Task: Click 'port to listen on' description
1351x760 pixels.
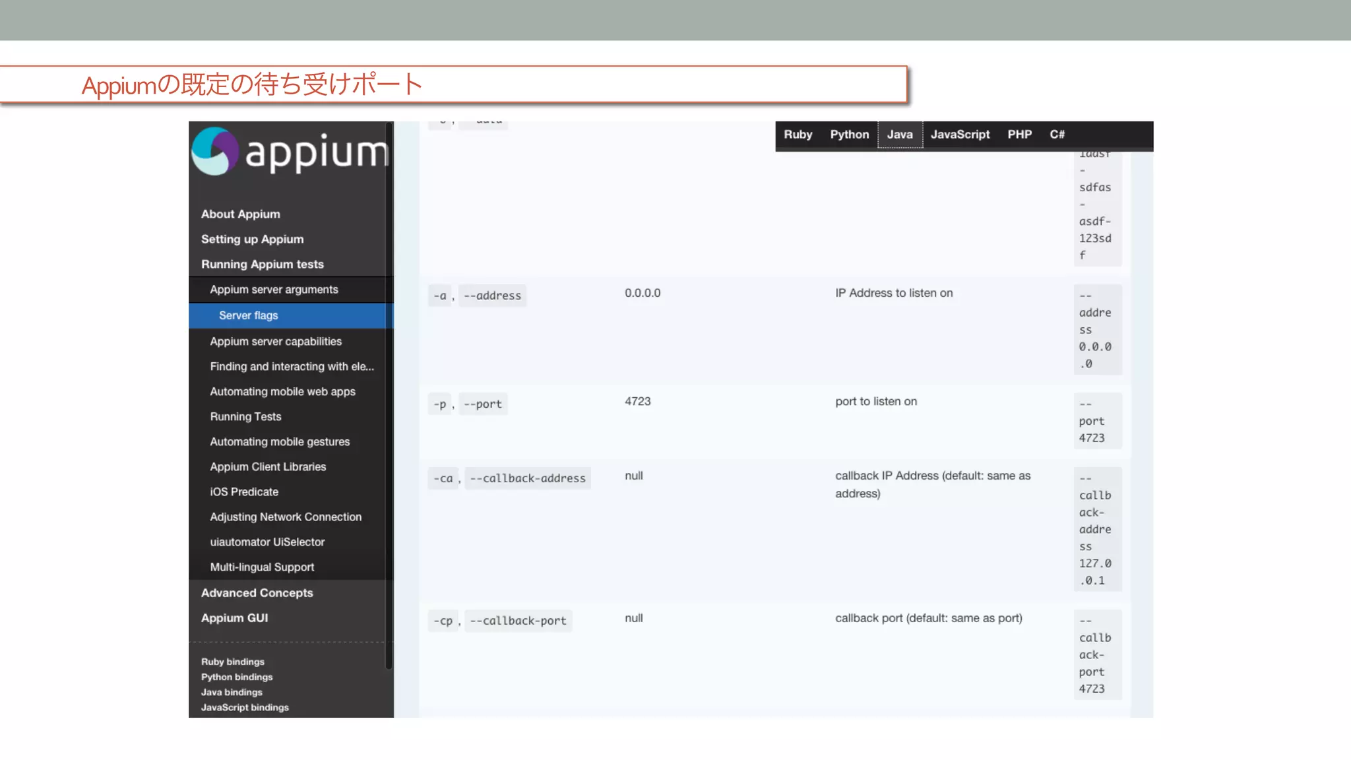Action: [x=876, y=401]
